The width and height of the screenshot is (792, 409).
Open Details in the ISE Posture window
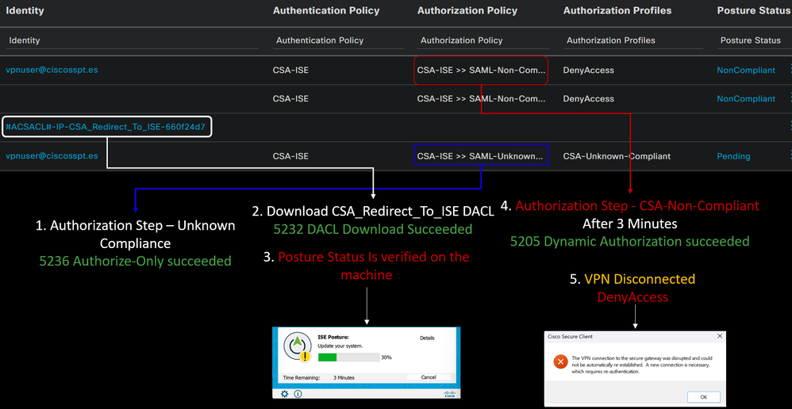click(427, 338)
